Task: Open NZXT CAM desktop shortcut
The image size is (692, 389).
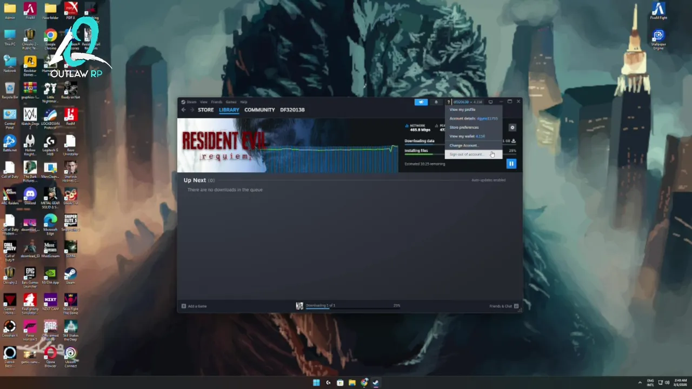Action: point(50,302)
